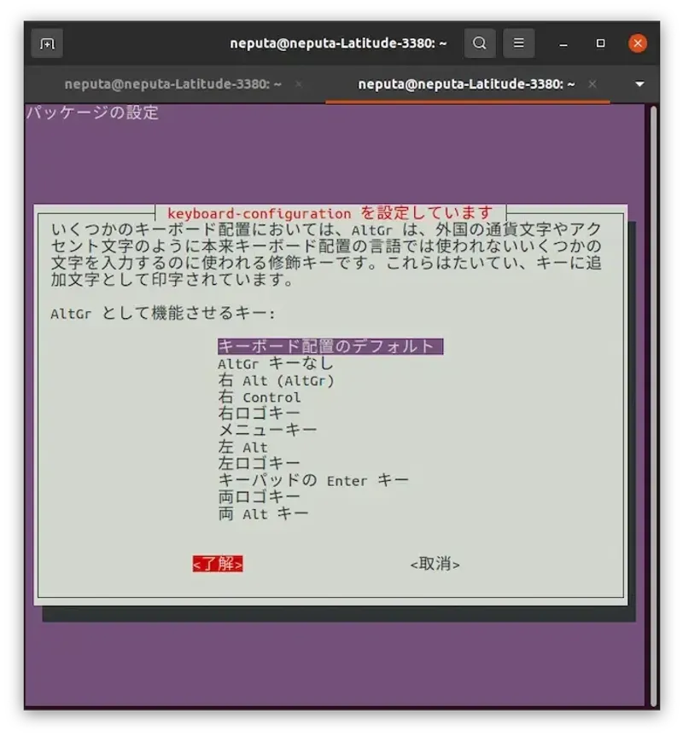The height and width of the screenshot is (736, 683).
Task: Open the terminal search tool
Action: tap(479, 43)
